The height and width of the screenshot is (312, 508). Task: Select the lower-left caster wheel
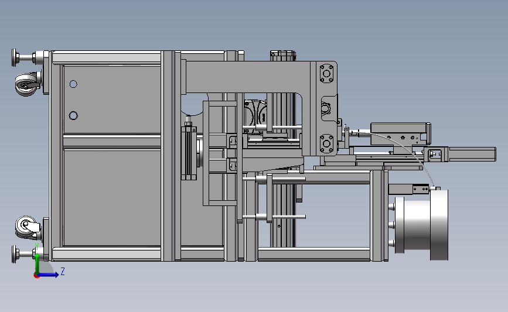pos(27,227)
